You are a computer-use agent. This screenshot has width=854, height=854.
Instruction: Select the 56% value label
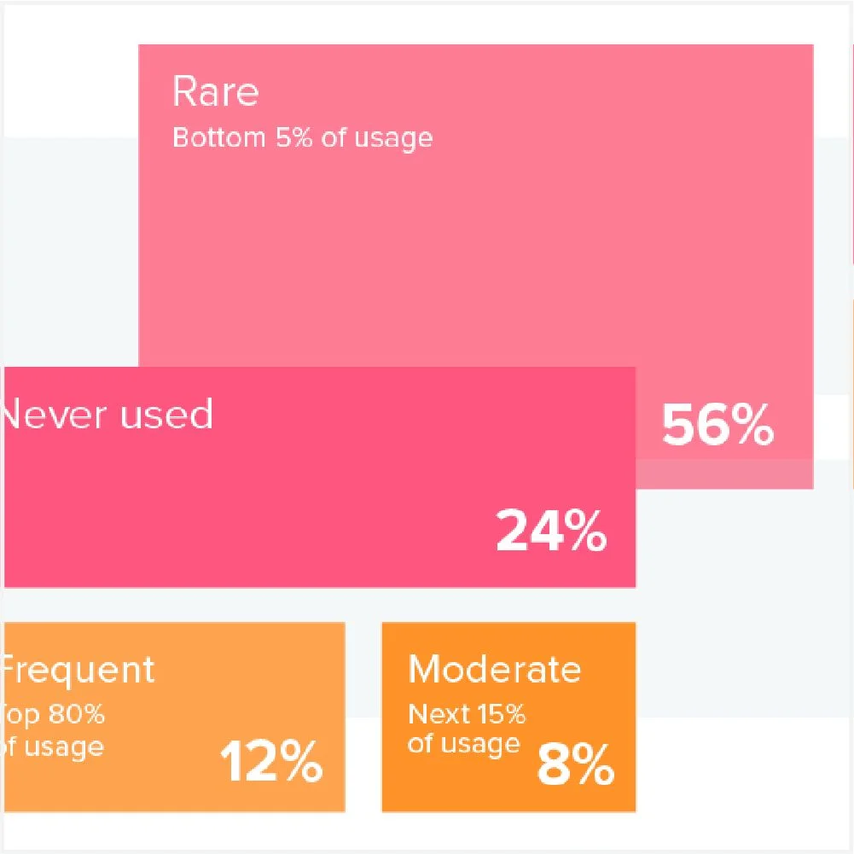pos(717,425)
